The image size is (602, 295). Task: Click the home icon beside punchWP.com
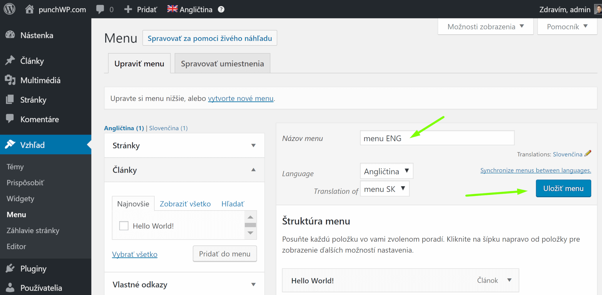point(29,9)
